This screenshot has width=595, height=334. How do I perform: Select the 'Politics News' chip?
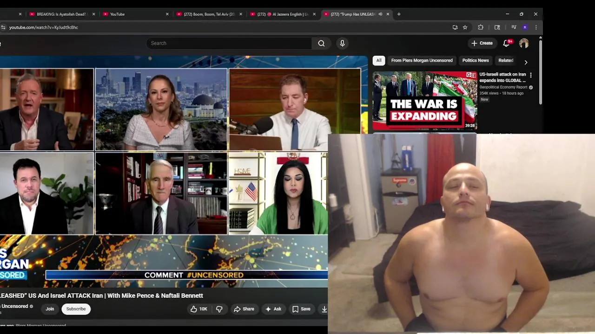[476, 60]
